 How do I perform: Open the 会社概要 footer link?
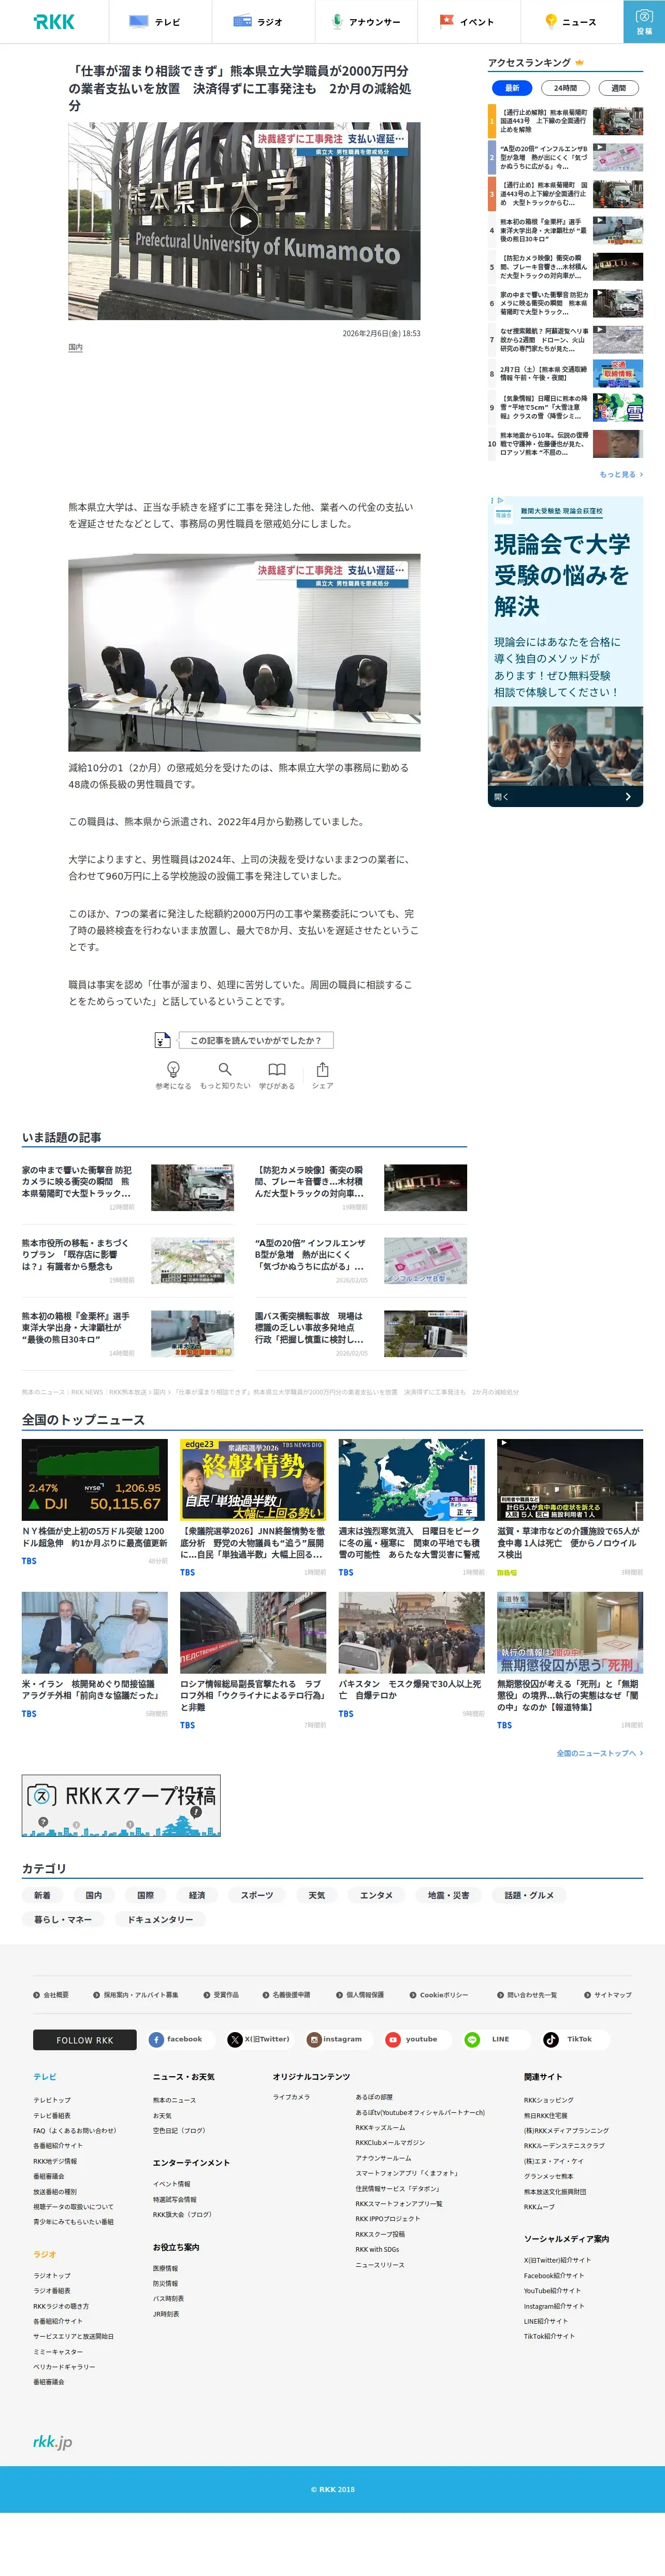tap(51, 1995)
